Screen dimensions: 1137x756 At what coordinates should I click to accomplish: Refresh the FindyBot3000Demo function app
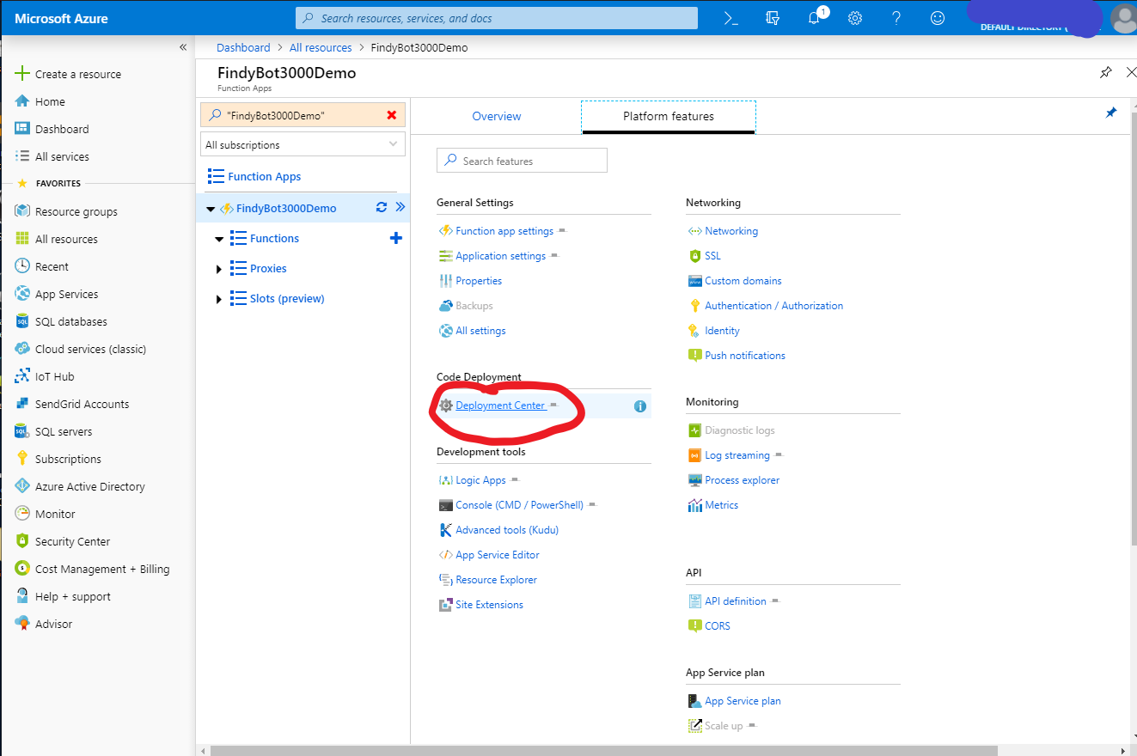[x=382, y=207]
